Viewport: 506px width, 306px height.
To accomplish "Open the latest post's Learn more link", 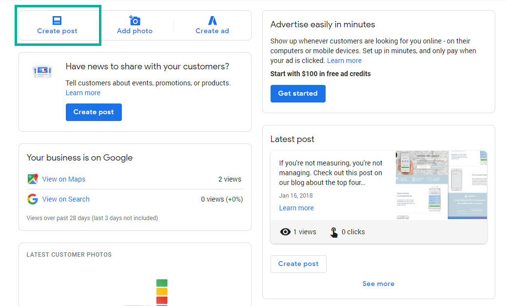I will tap(296, 207).
